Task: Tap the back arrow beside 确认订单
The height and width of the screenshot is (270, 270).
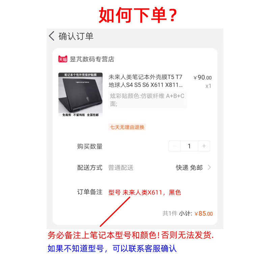Action: [x=52, y=36]
